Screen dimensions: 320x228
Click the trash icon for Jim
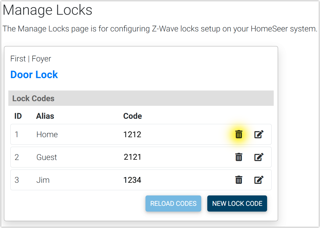click(x=239, y=180)
